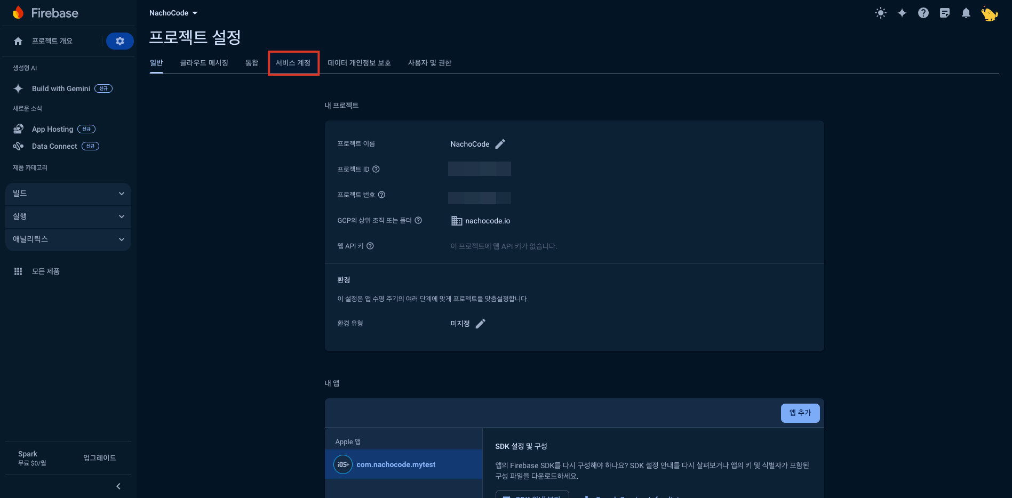
Task: Click the Spark plan label
Action: (x=28, y=454)
